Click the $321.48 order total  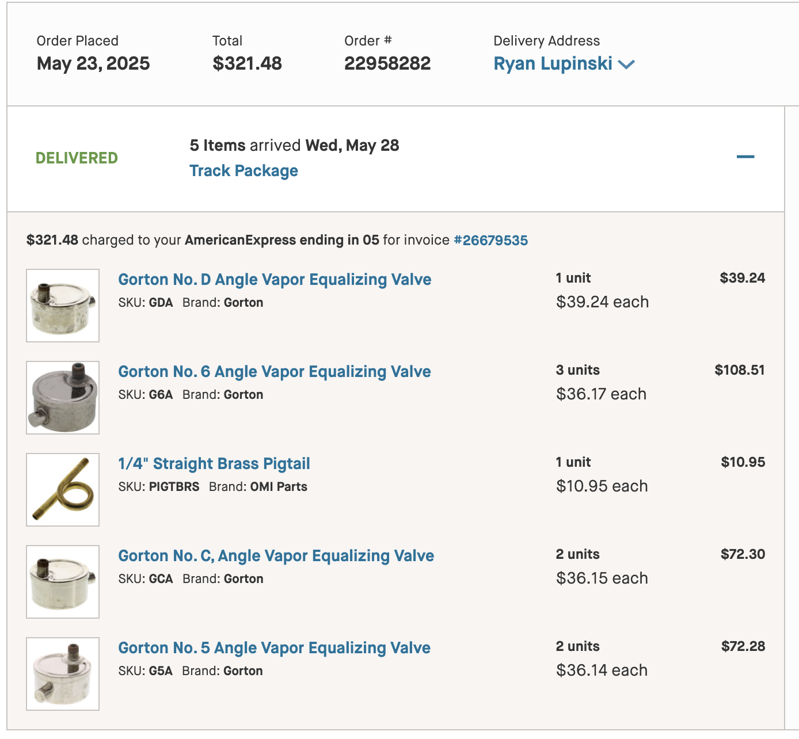click(247, 63)
